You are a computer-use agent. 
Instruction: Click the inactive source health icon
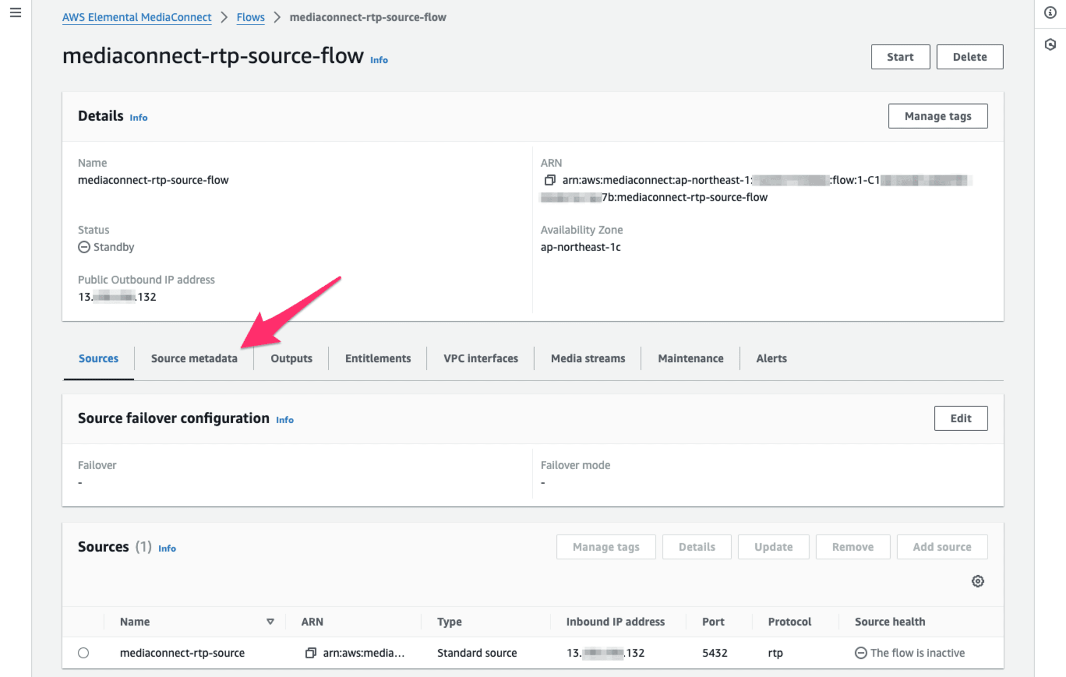(x=861, y=652)
